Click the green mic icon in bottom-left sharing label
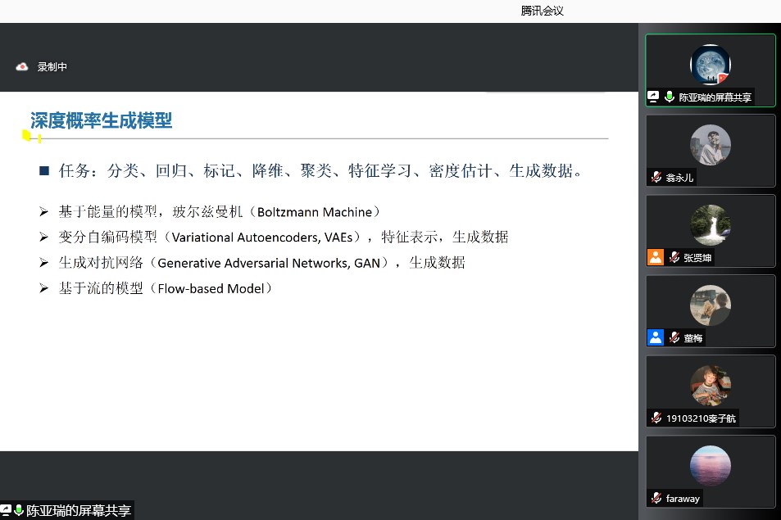The height and width of the screenshot is (520, 781). pyautogui.click(x=19, y=511)
